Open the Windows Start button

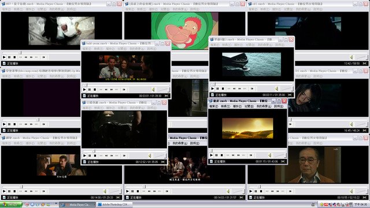[x=11, y=205]
